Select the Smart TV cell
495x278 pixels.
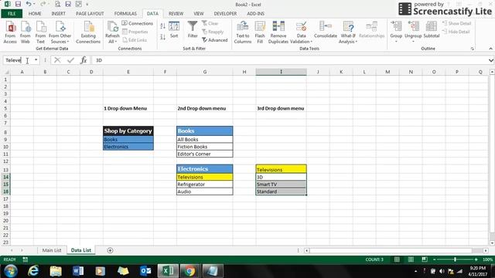coord(281,185)
